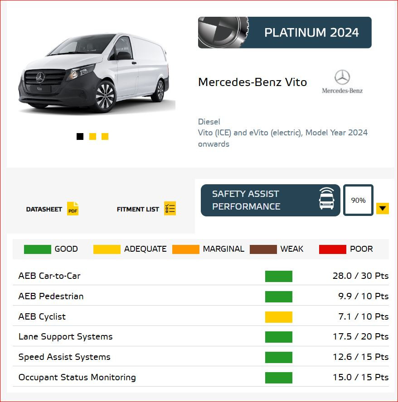Click the 90% score box

(x=358, y=200)
